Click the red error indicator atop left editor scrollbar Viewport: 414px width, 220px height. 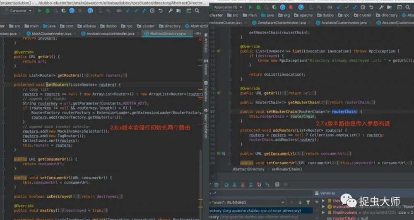point(200,40)
